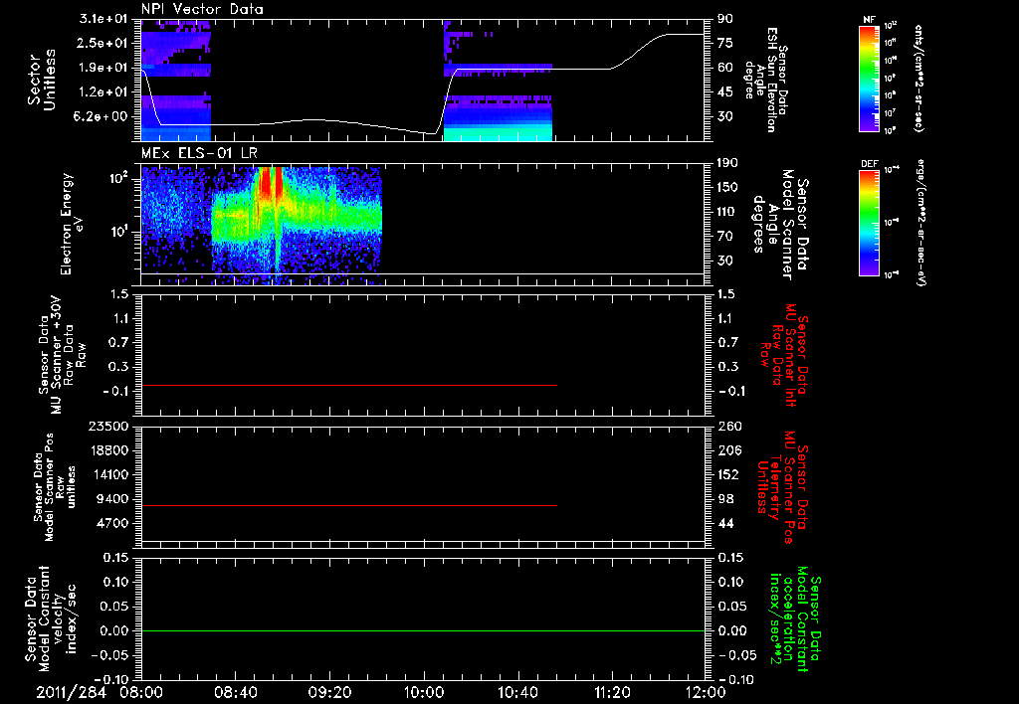Select the 'Model Scanner Angle degrees' right-axis label

[779, 224]
